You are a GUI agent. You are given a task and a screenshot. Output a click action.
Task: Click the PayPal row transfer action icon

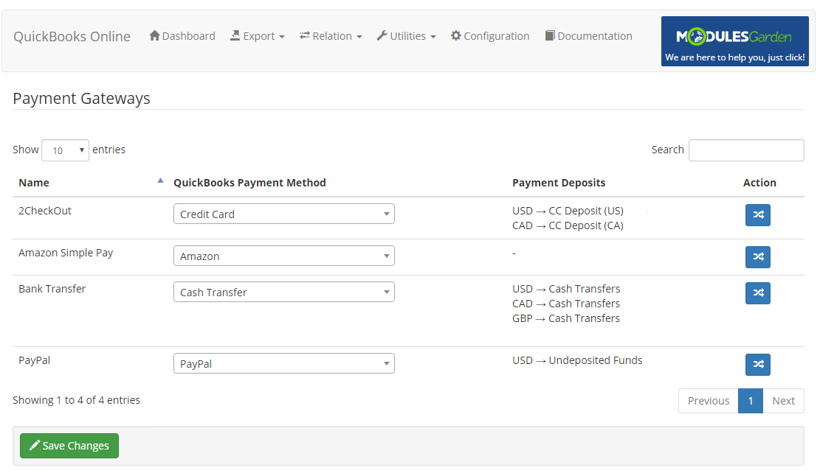pyautogui.click(x=757, y=364)
